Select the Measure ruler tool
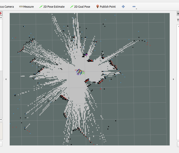179x153 pixels. (27, 7)
